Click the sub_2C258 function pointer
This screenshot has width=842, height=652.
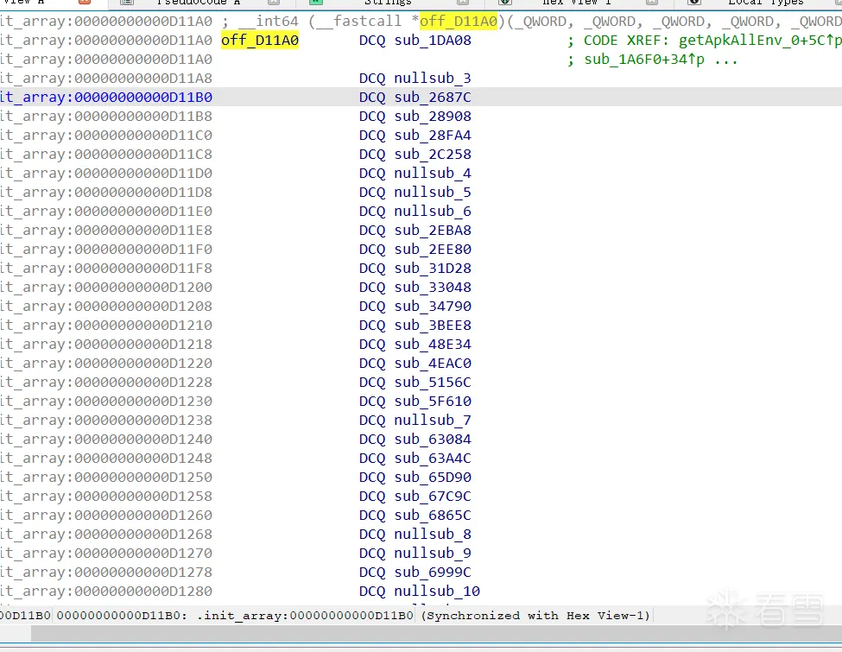pos(433,154)
